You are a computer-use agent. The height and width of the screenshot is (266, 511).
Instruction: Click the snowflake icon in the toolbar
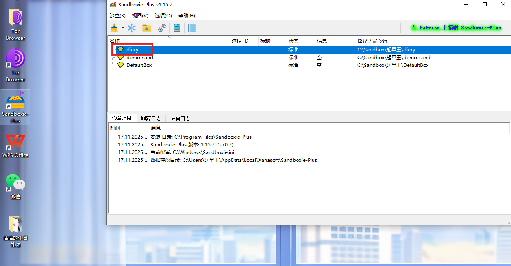coord(132,28)
